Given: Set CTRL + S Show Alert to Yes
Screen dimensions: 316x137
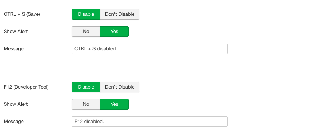Looking at the screenshot, I should 114,32.
